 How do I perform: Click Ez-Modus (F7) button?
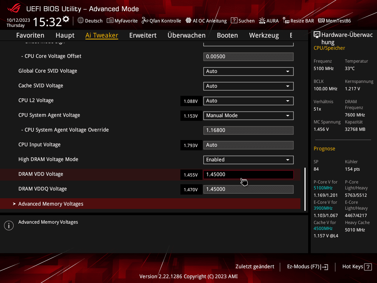(x=307, y=267)
